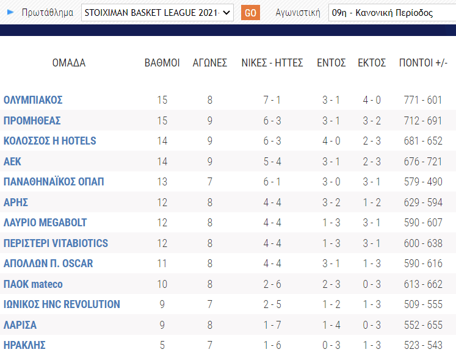
Task: Open the Πρωτάθλημα league dropdown
Action: (x=157, y=12)
